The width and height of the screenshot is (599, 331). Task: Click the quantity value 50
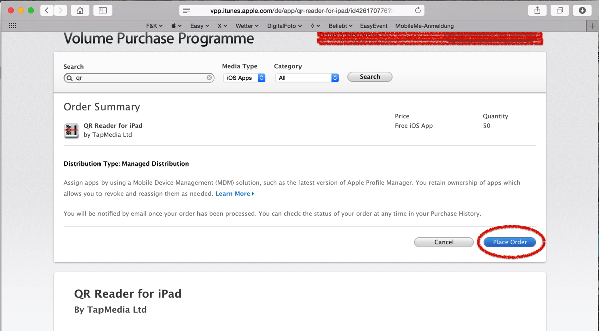click(x=486, y=126)
